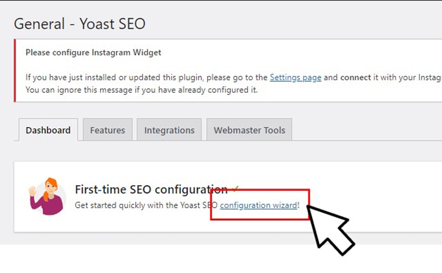
Task: Switch to the Dashboard tab
Action: pyautogui.click(x=48, y=130)
